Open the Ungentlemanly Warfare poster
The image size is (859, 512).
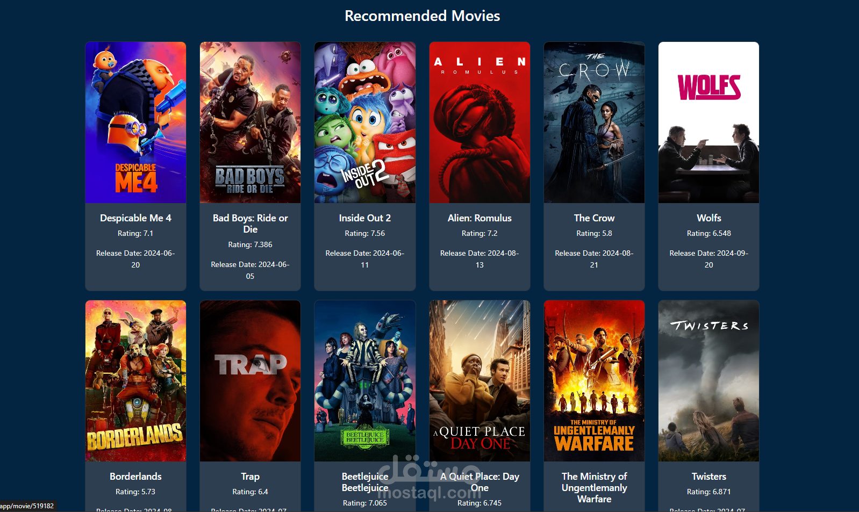(594, 381)
